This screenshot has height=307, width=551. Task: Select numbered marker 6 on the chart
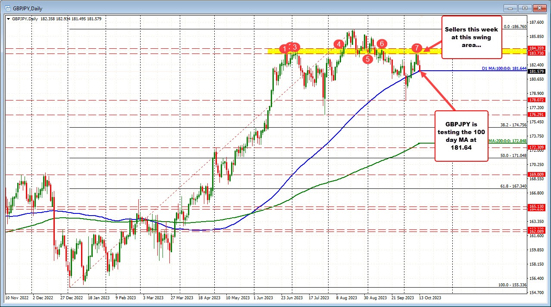pos(381,44)
